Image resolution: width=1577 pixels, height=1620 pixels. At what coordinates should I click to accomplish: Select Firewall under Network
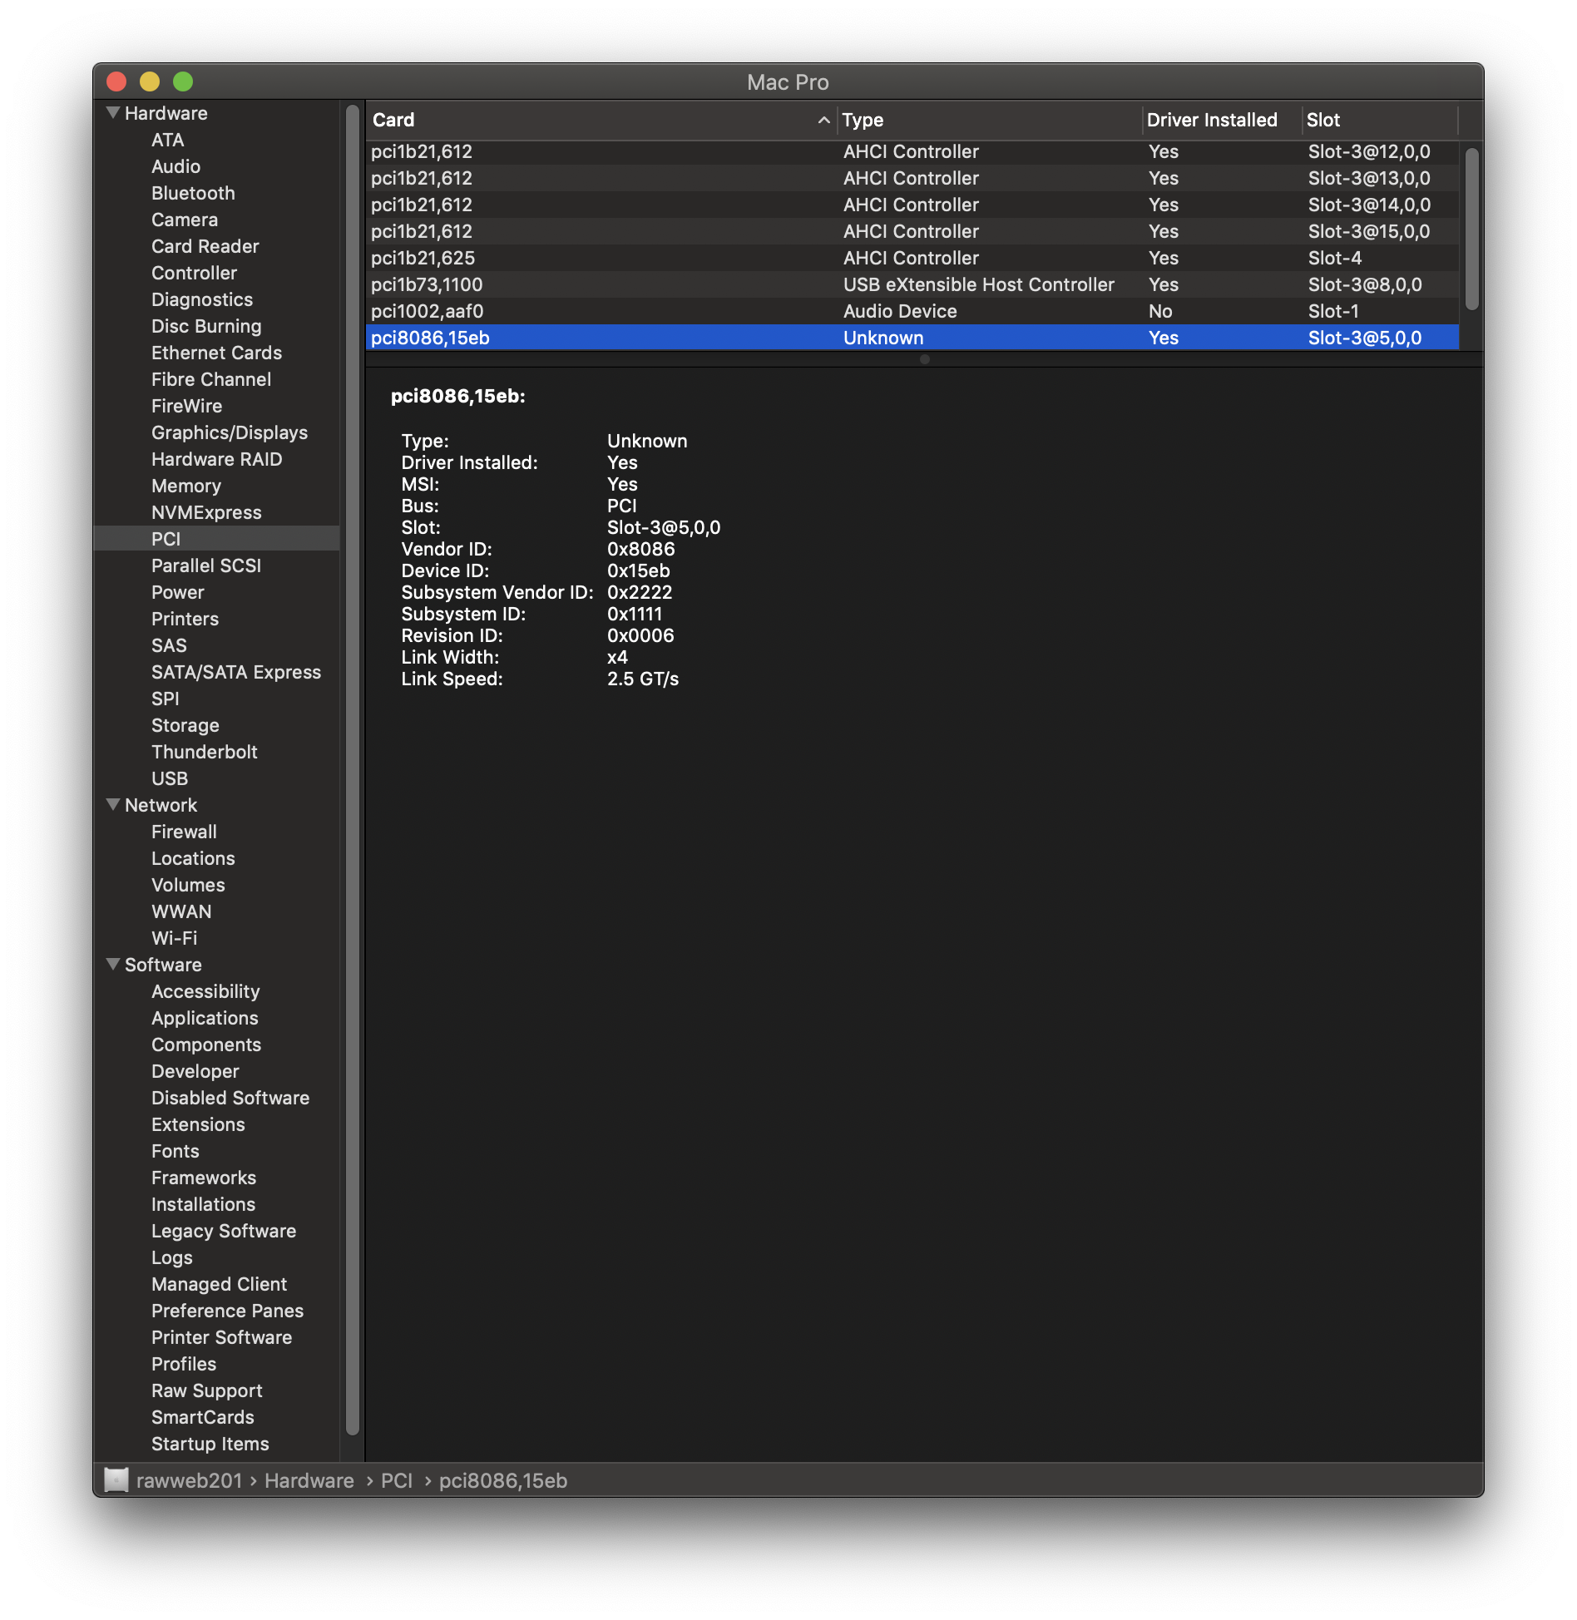pyautogui.click(x=184, y=832)
